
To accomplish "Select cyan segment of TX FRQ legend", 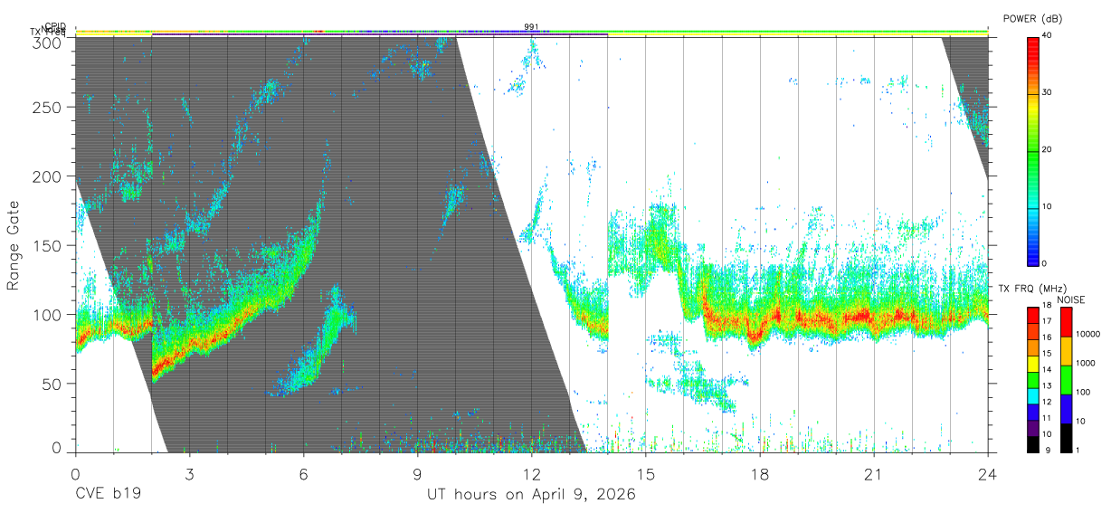I will pyautogui.click(x=1033, y=395).
